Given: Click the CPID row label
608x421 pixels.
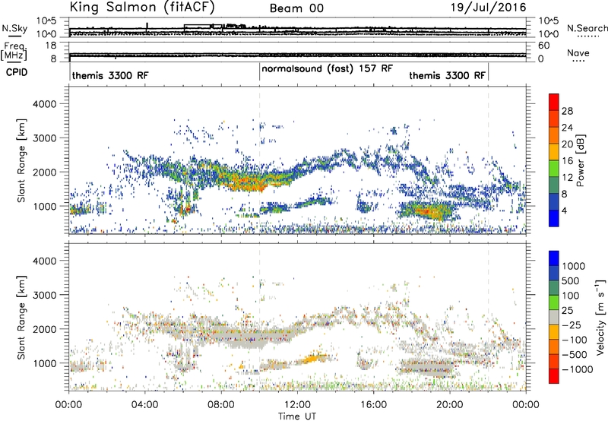Looking at the screenshot, I should (17, 72).
